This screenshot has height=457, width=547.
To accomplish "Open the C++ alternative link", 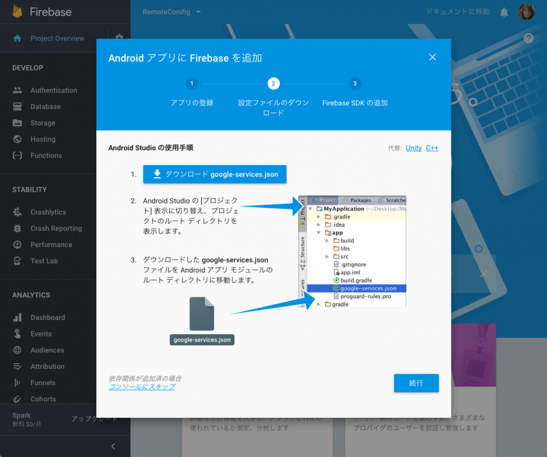I will coord(432,148).
